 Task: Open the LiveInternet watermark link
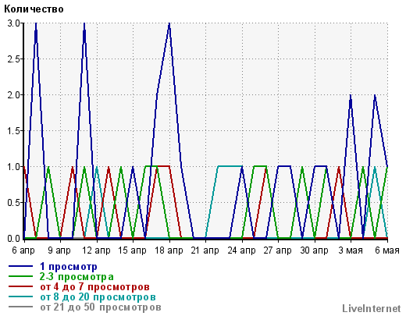[x=372, y=308]
